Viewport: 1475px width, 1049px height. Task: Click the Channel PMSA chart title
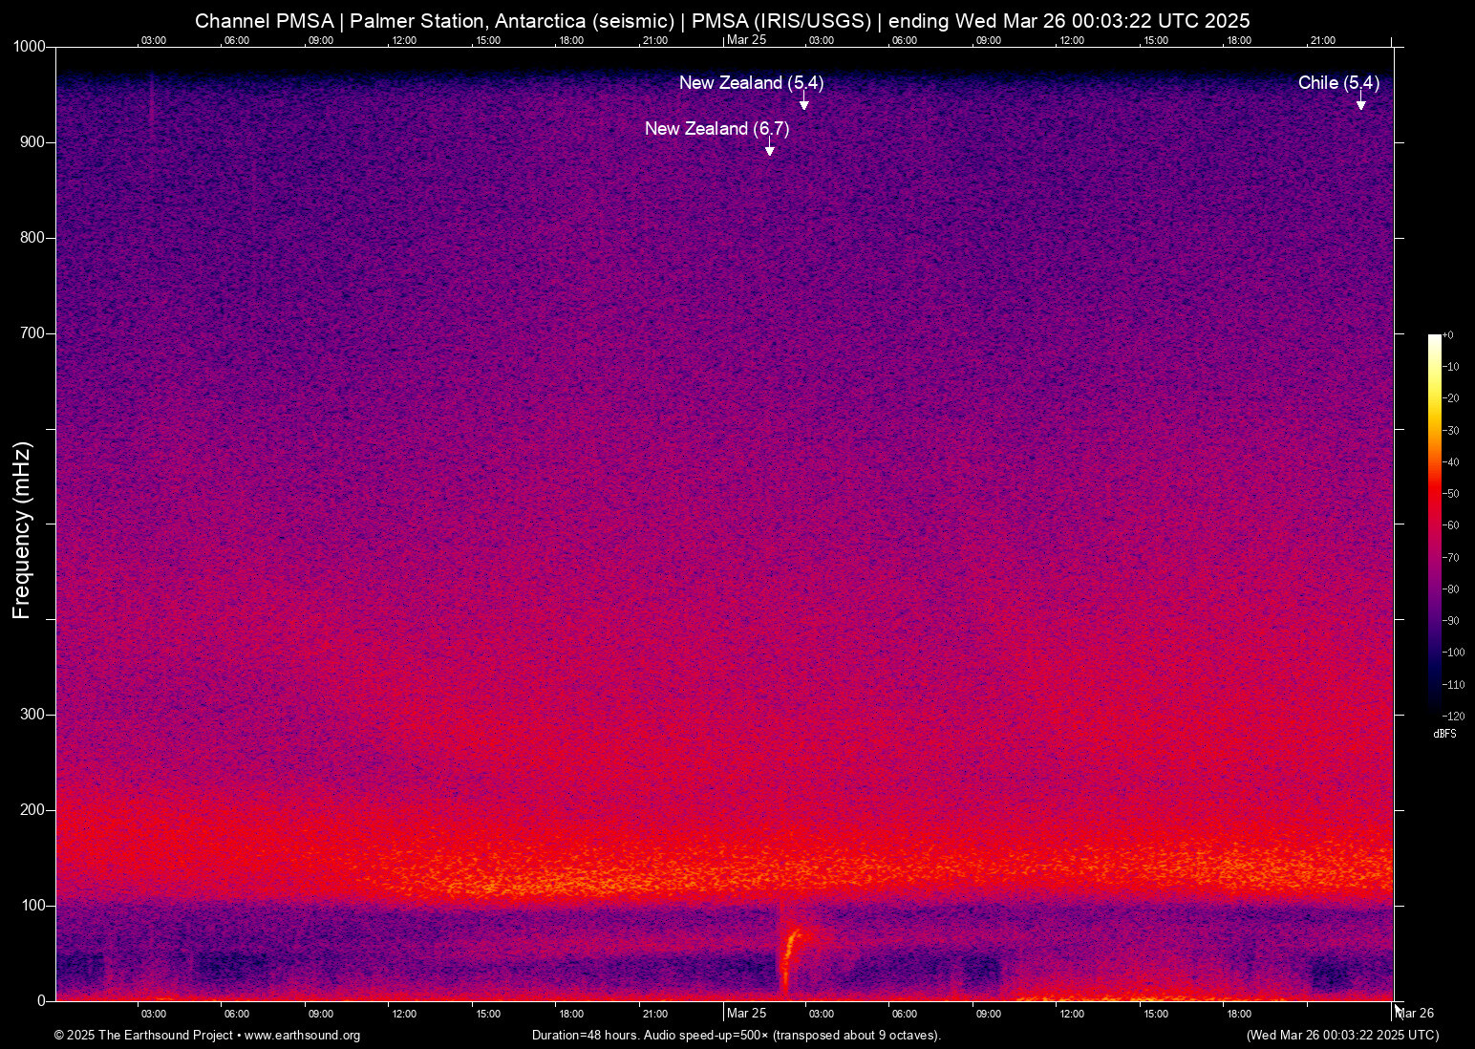[722, 21]
